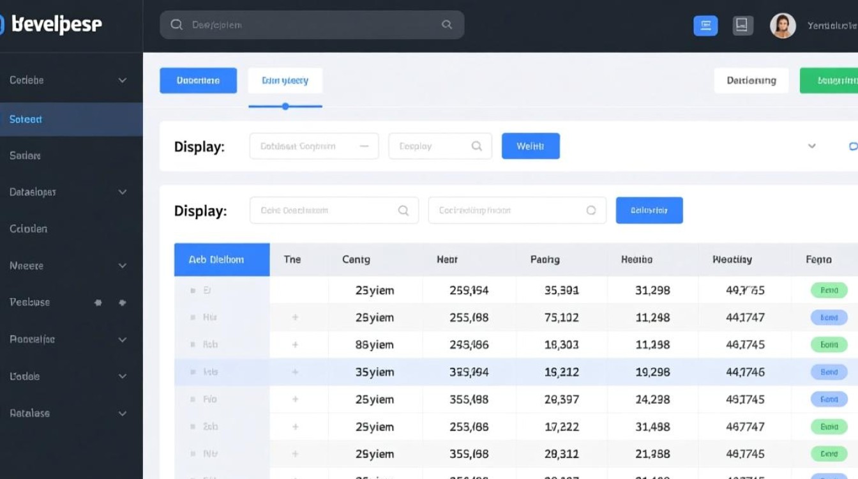
Task: Expand the 'Nneere' sidebar section chevron
Action: (123, 266)
